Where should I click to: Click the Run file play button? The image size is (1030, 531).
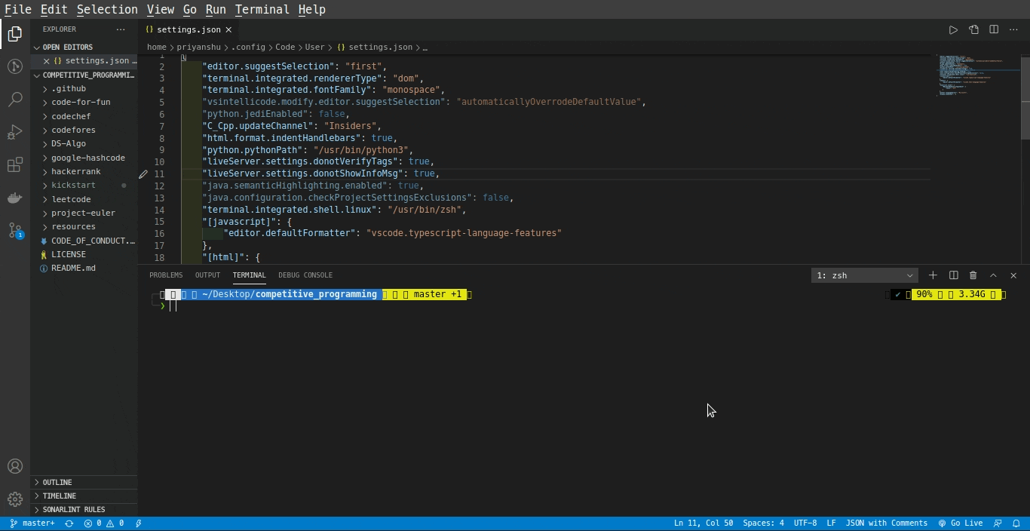pos(953,29)
